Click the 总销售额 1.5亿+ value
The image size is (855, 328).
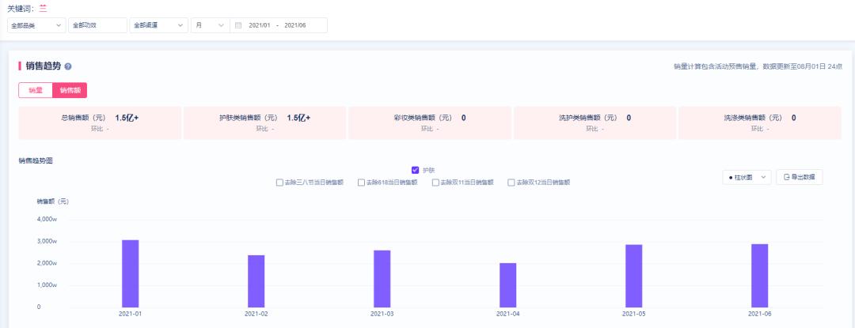point(127,118)
